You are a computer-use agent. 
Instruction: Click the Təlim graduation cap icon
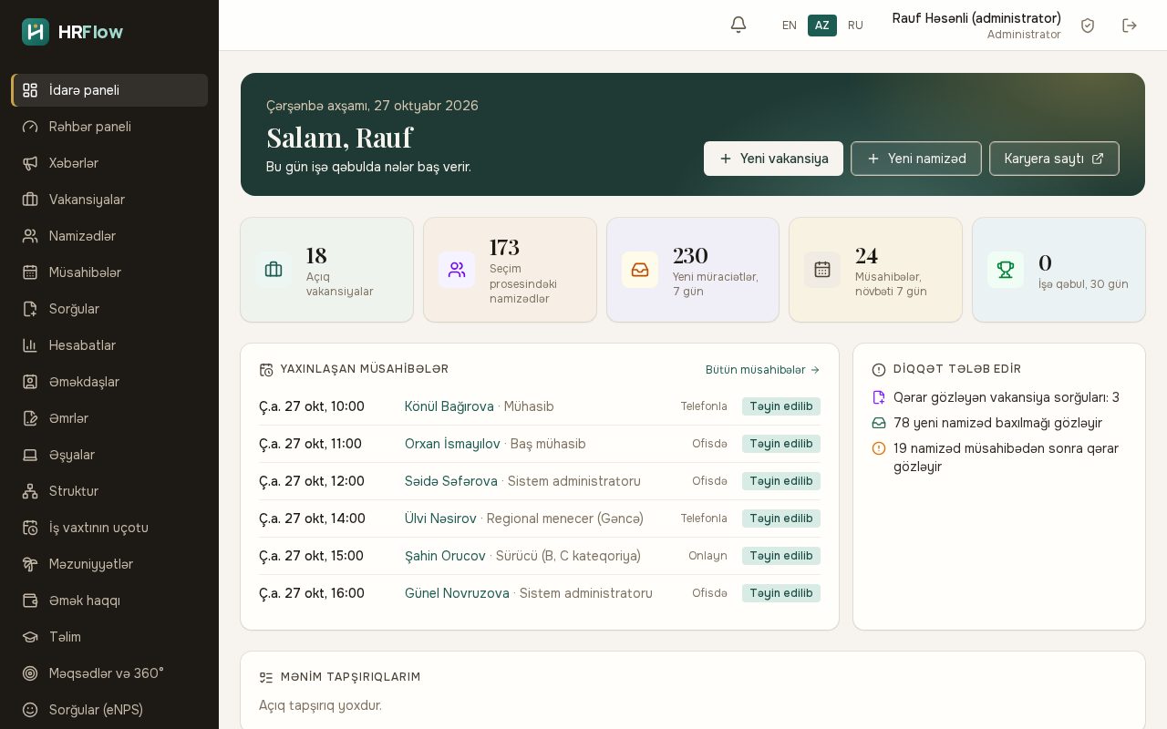pos(30,637)
